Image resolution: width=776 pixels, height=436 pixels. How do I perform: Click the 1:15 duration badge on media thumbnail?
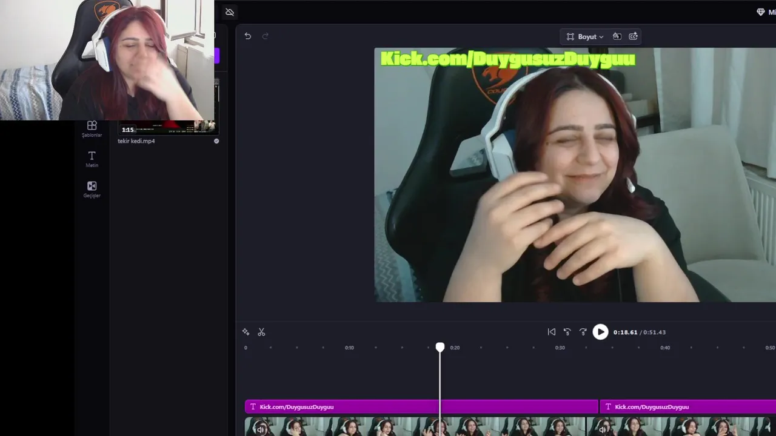(x=127, y=130)
